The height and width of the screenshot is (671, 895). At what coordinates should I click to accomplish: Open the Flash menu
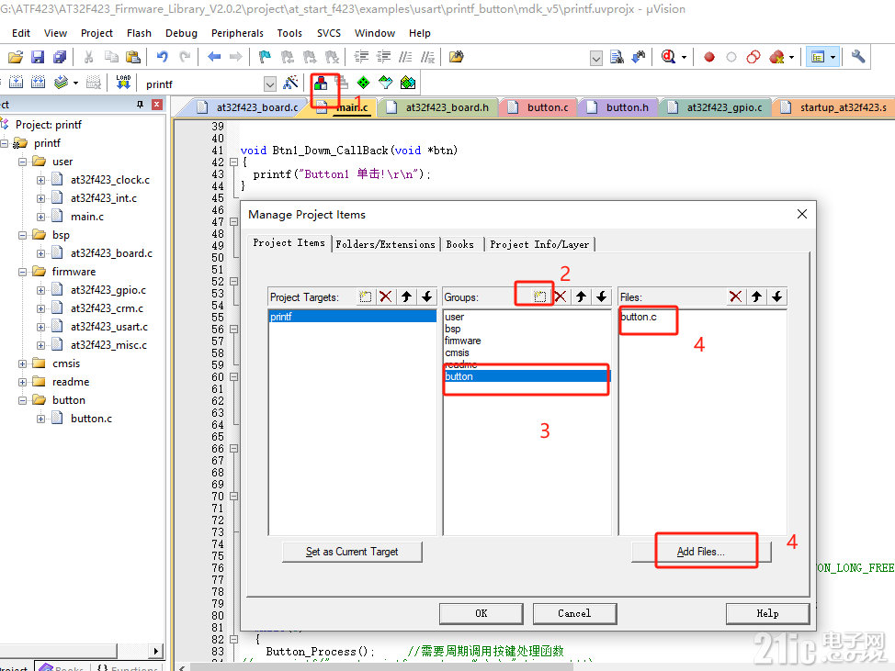tap(139, 33)
